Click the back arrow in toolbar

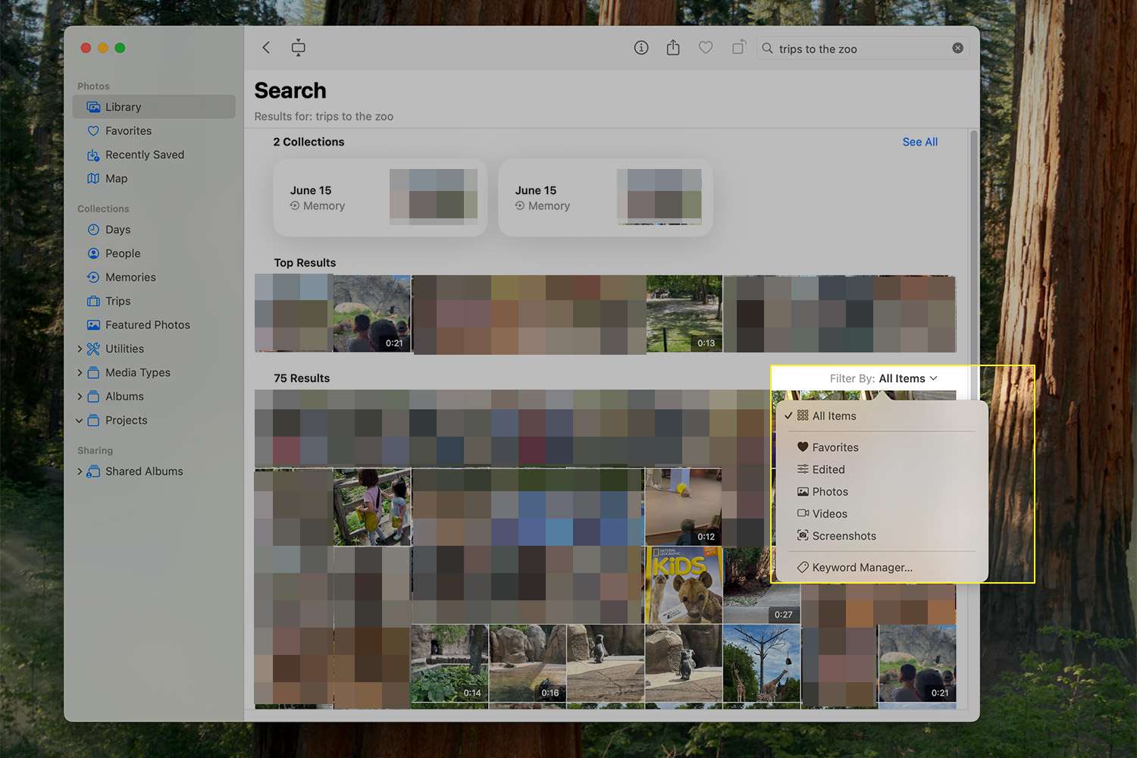tap(266, 48)
